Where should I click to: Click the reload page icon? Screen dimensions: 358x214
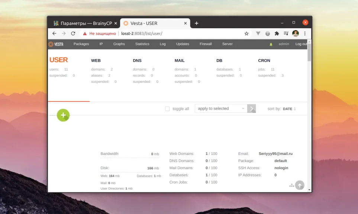tap(73, 33)
